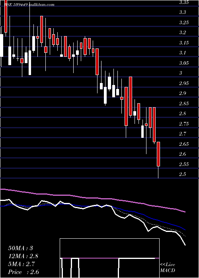Click the 2.65 price axis label

point(184,144)
